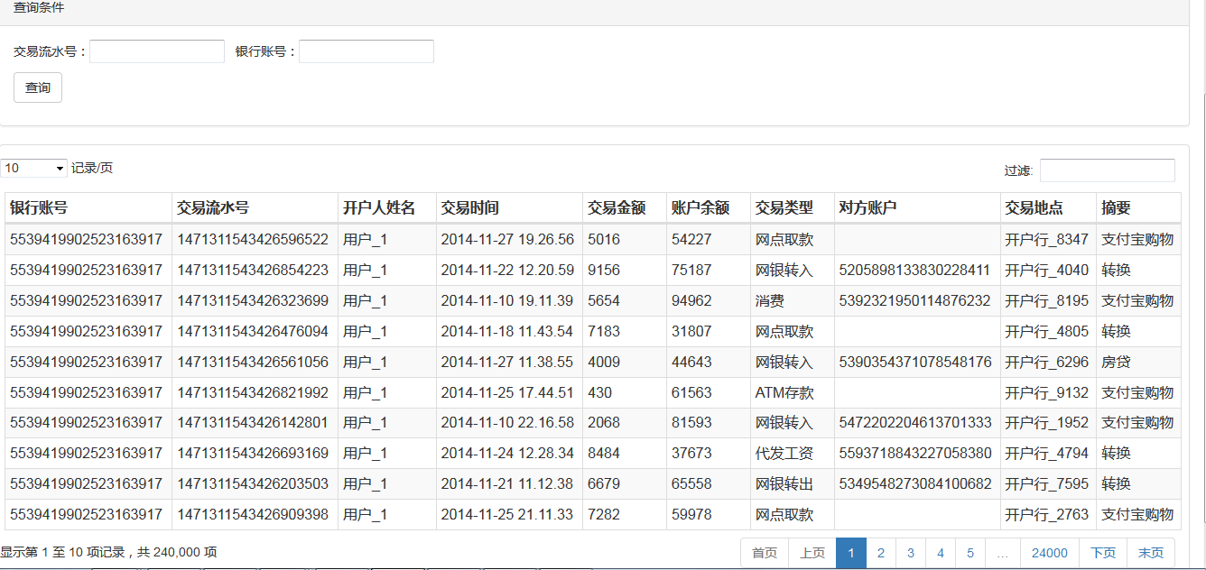Click the 过滤 filter input box

1108,170
